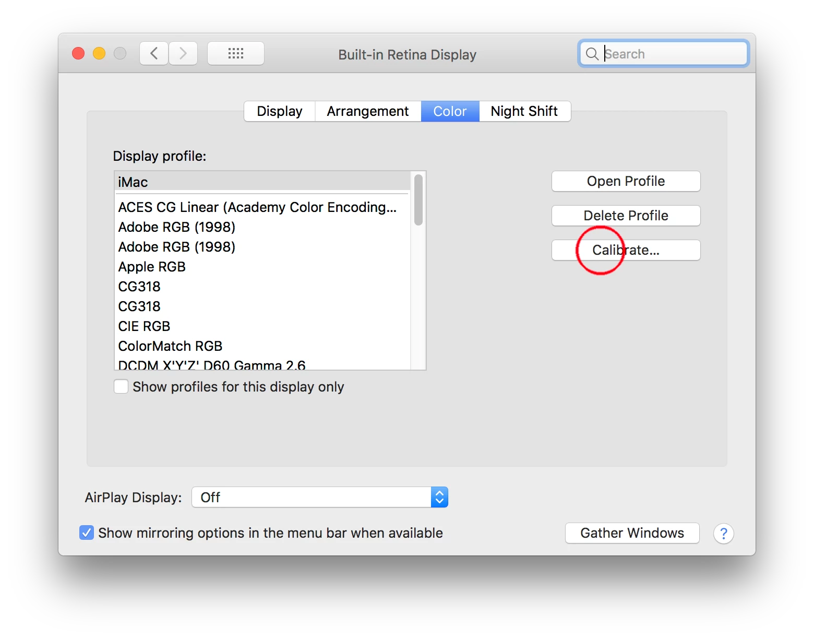This screenshot has height=639, width=814.
Task: Focus the Search field
Action: [664, 54]
